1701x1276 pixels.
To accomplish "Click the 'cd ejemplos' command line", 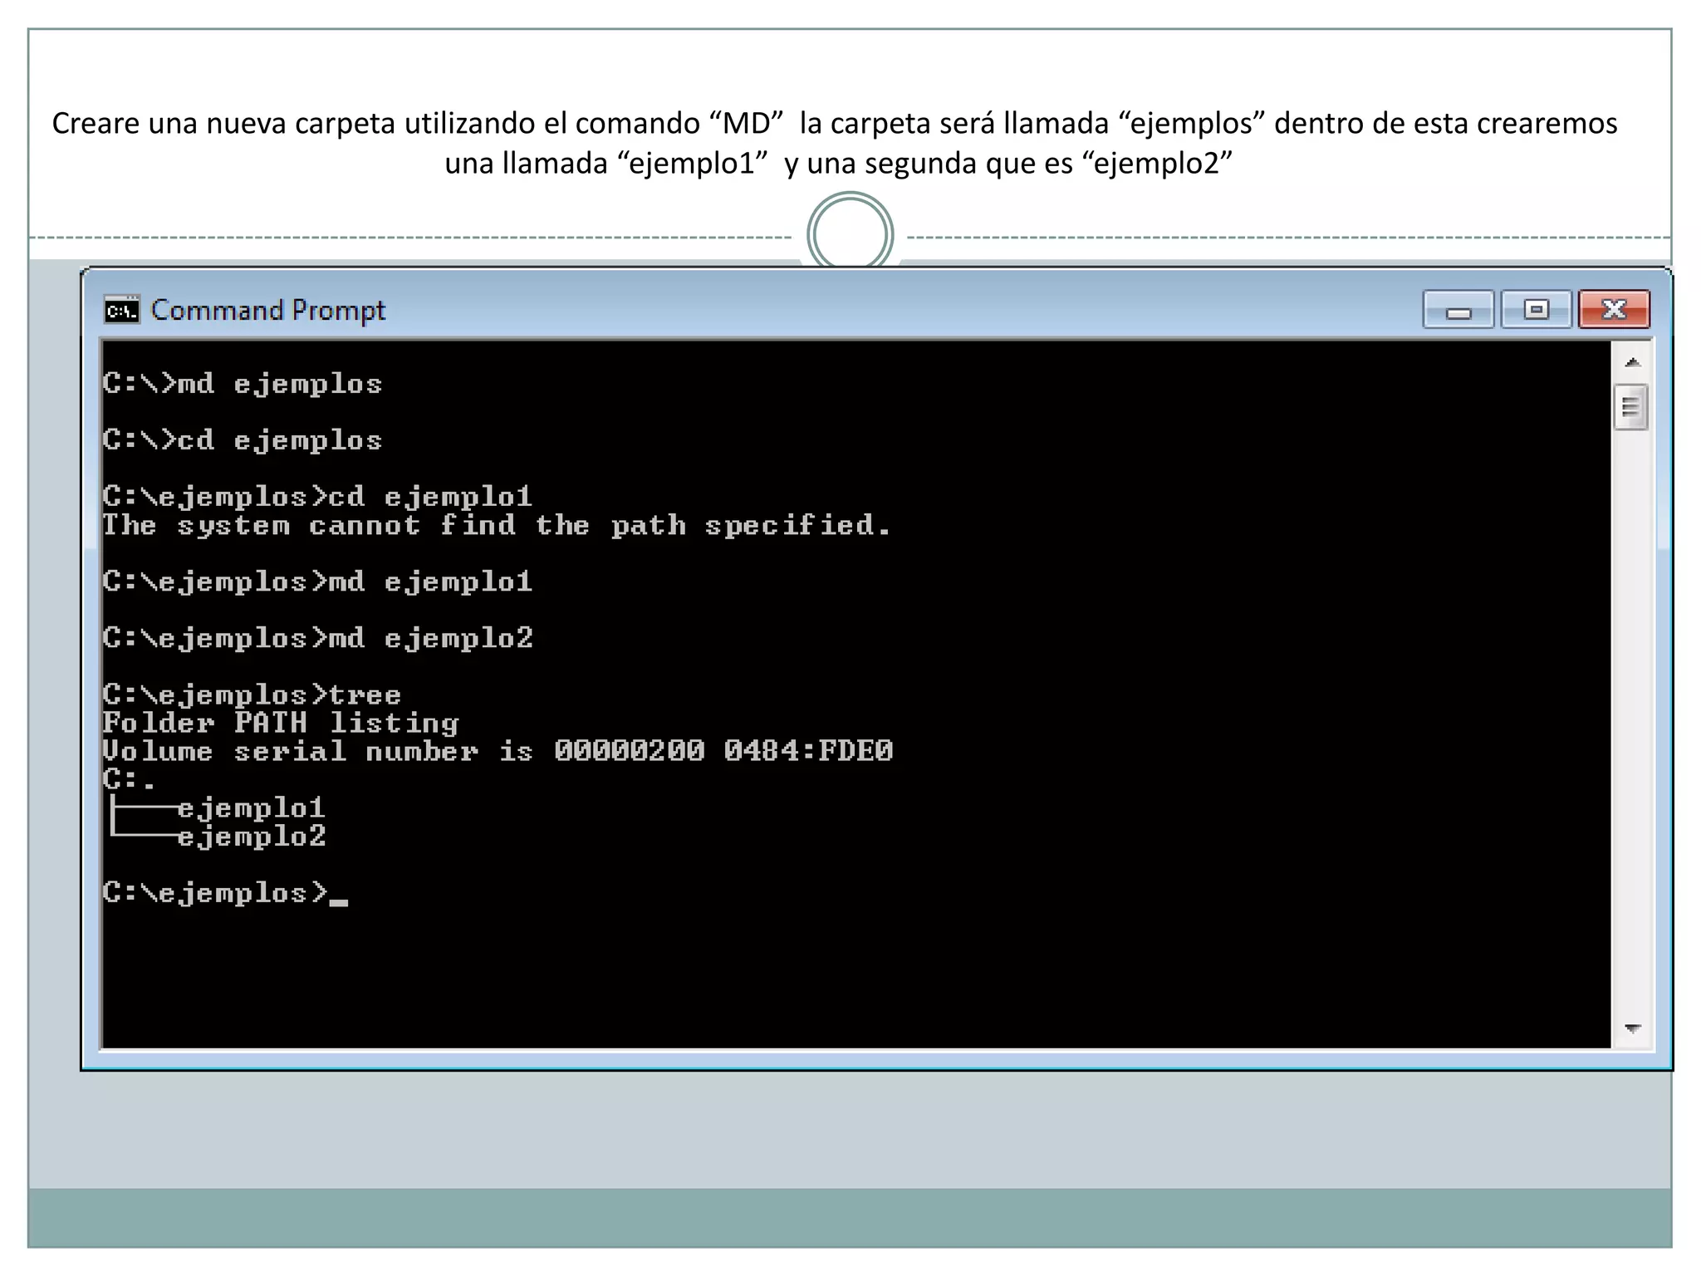I will [243, 440].
